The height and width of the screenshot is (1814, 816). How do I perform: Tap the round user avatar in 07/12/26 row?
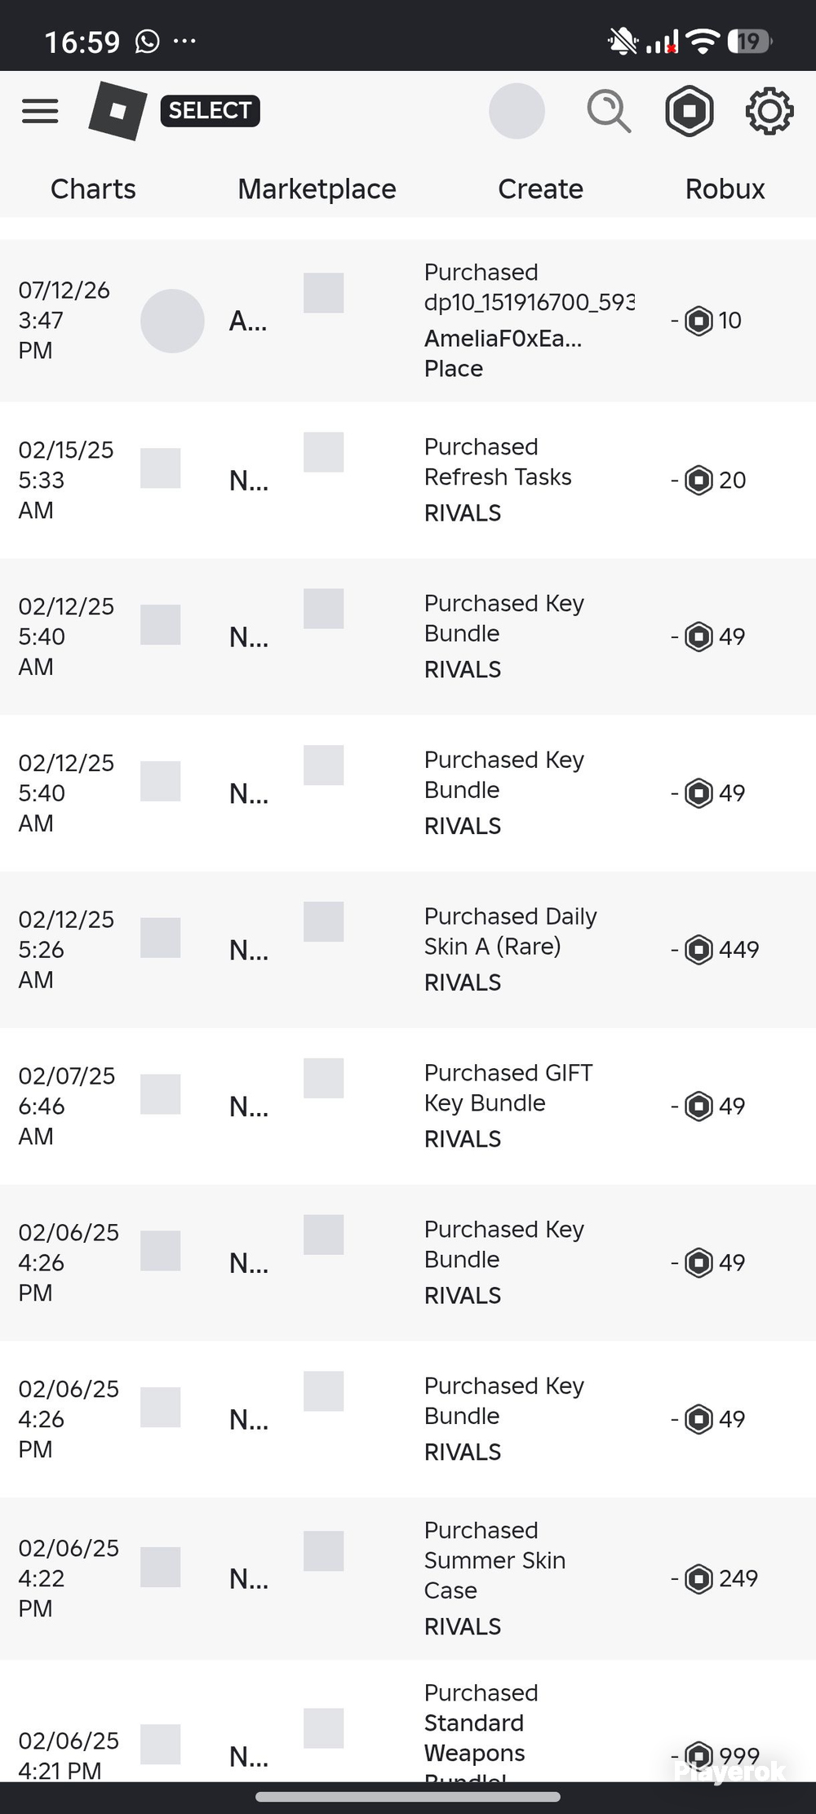pyautogui.click(x=172, y=321)
